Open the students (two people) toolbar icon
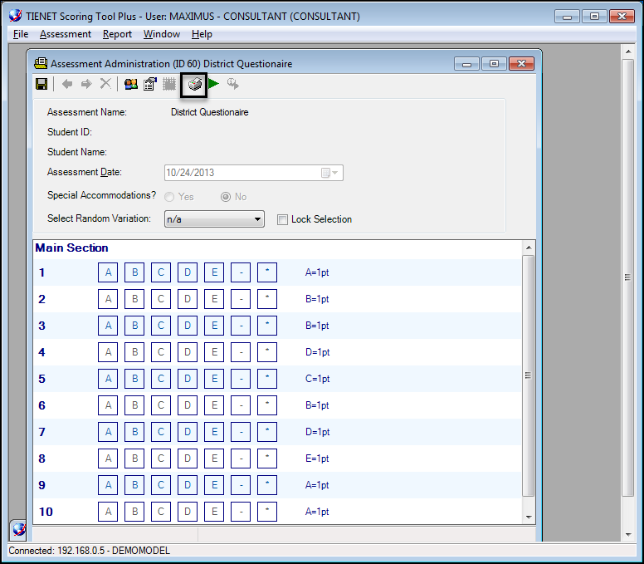 (x=131, y=84)
